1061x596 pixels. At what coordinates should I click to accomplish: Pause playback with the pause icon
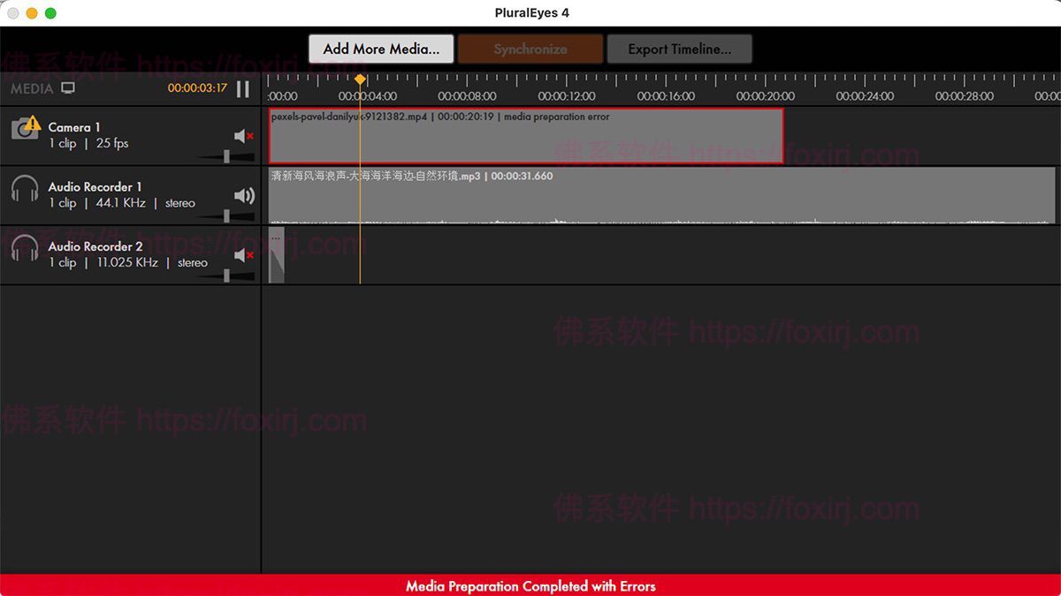[243, 88]
